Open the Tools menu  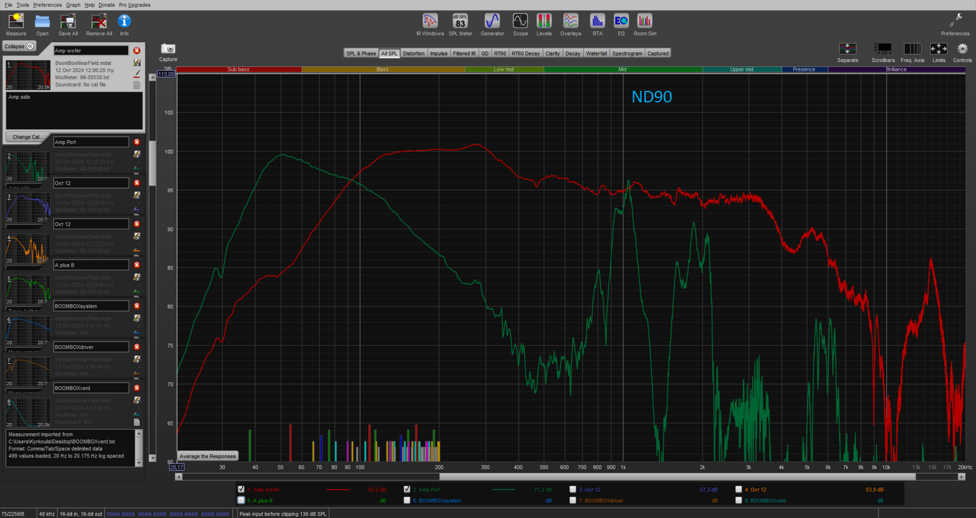click(23, 5)
